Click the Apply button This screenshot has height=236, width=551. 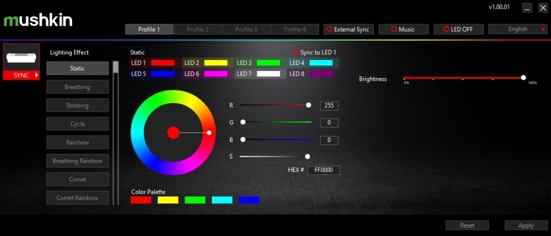click(526, 226)
